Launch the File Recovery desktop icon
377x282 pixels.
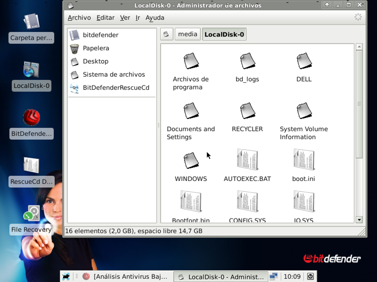[31, 213]
